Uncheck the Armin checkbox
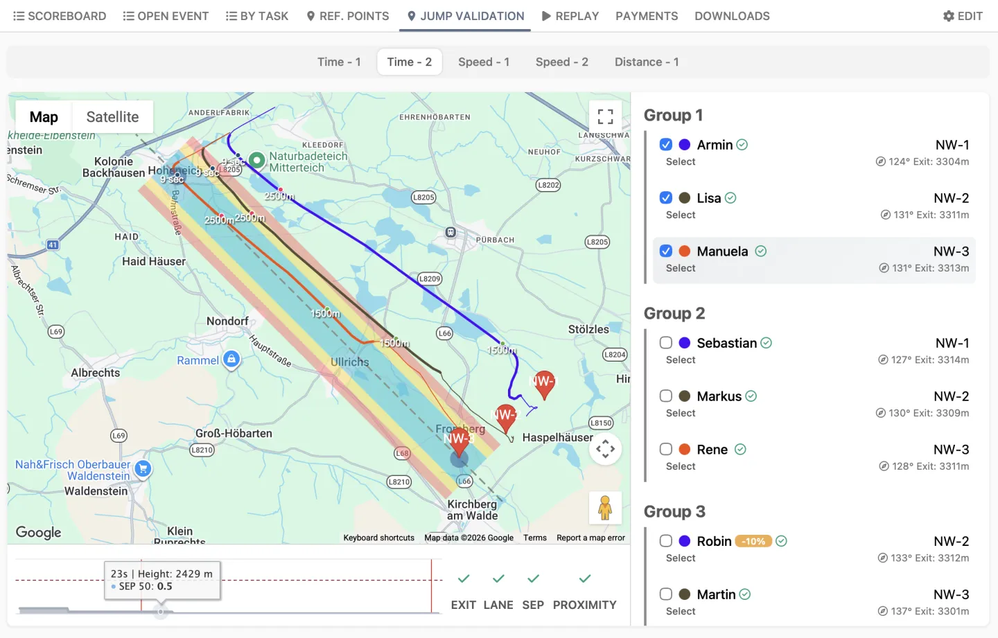Viewport: 998px width, 638px height. point(666,144)
